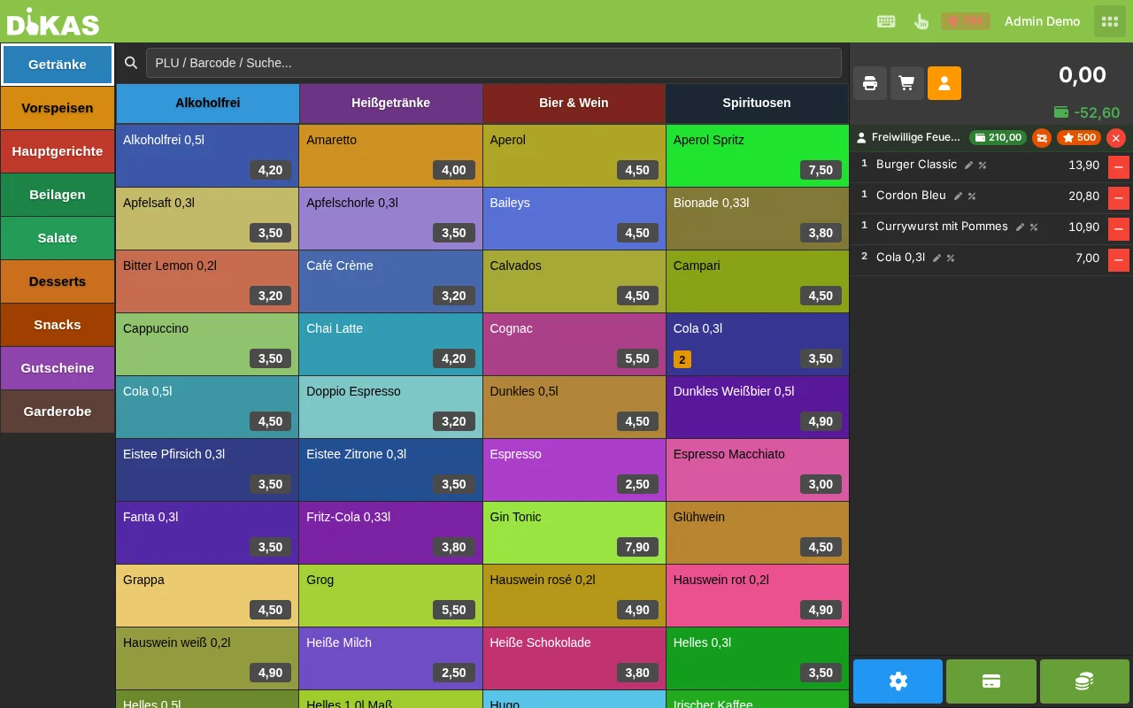Decrease Cola 0,3l with minus button
The width and height of the screenshot is (1133, 708).
tap(1119, 259)
